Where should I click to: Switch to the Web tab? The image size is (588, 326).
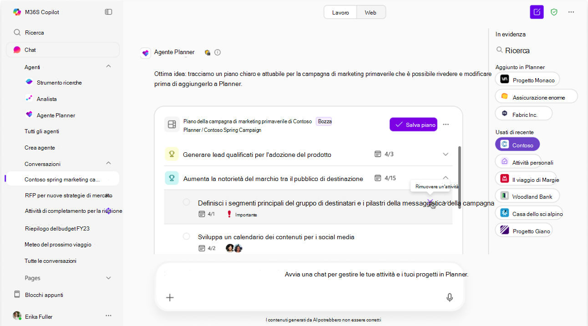pyautogui.click(x=370, y=12)
